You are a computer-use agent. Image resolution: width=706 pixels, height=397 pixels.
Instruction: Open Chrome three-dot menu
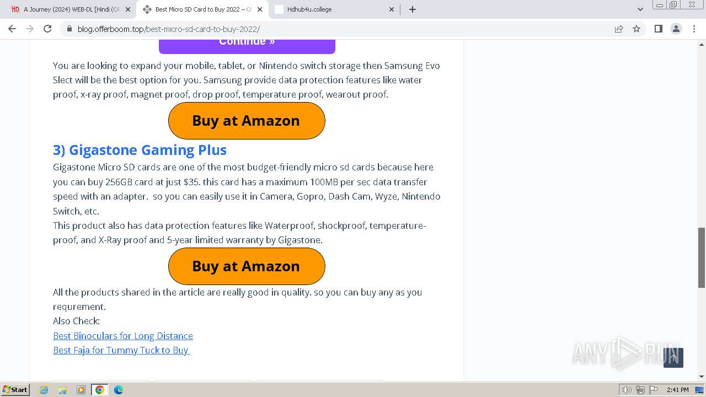pos(694,29)
